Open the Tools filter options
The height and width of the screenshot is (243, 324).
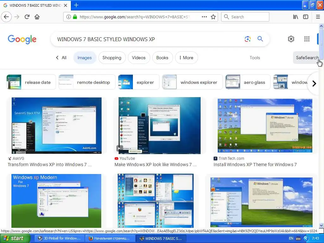pos(255,58)
